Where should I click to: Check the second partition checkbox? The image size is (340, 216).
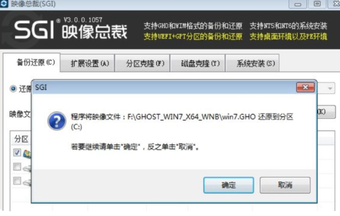pyautogui.click(x=17, y=167)
